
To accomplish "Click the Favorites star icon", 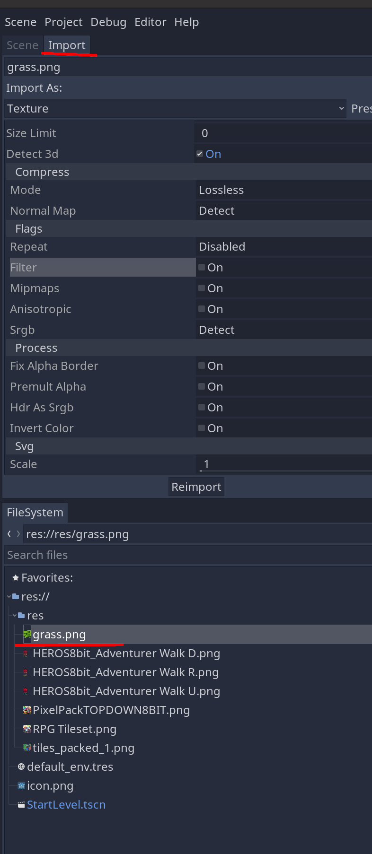I will tap(16, 577).
